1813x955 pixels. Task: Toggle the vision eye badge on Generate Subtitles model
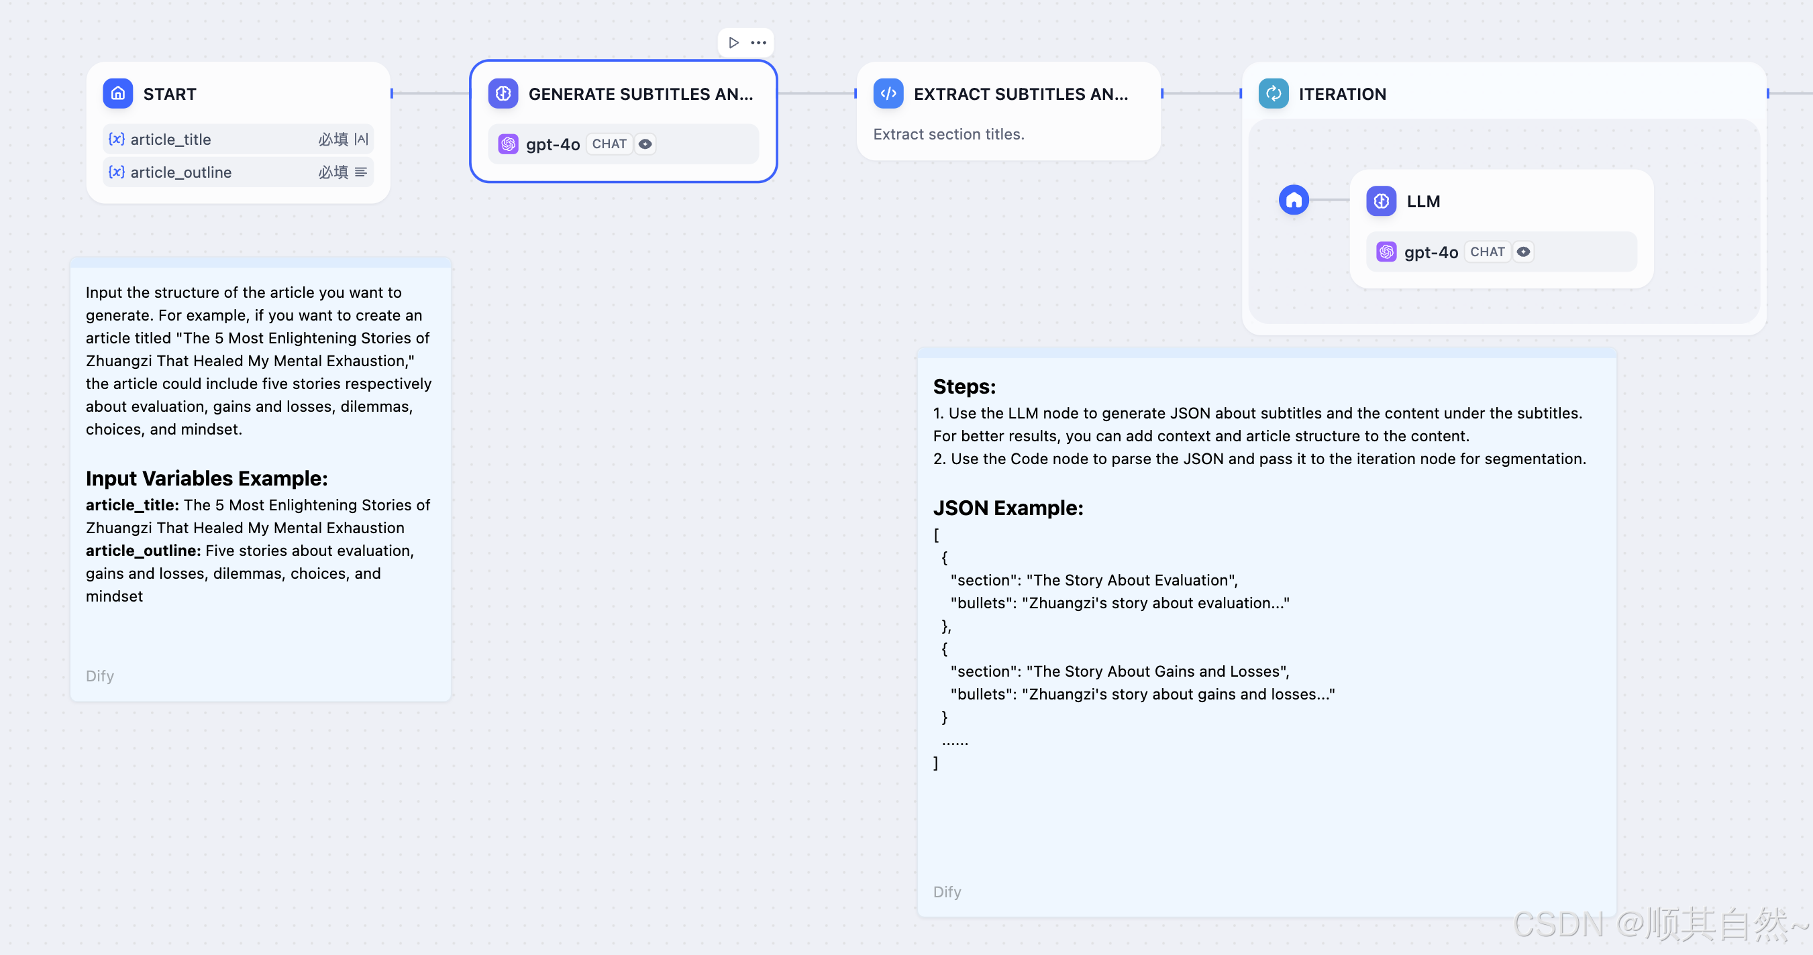pos(645,144)
